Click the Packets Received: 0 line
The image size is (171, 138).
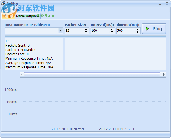(21, 50)
